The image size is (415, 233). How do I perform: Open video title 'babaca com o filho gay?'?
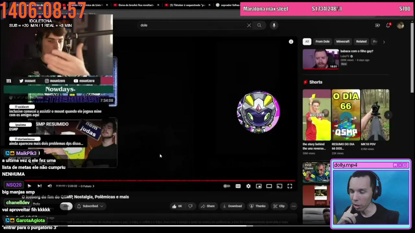tap(357, 51)
